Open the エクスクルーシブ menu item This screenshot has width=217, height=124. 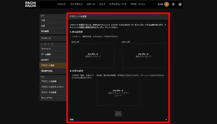[x=116, y=4]
